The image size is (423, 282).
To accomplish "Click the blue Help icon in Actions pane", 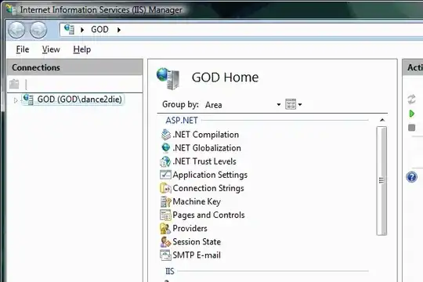I will click(x=412, y=177).
